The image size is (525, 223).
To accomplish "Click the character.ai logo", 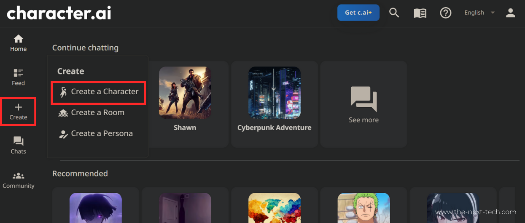I will pyautogui.click(x=59, y=13).
